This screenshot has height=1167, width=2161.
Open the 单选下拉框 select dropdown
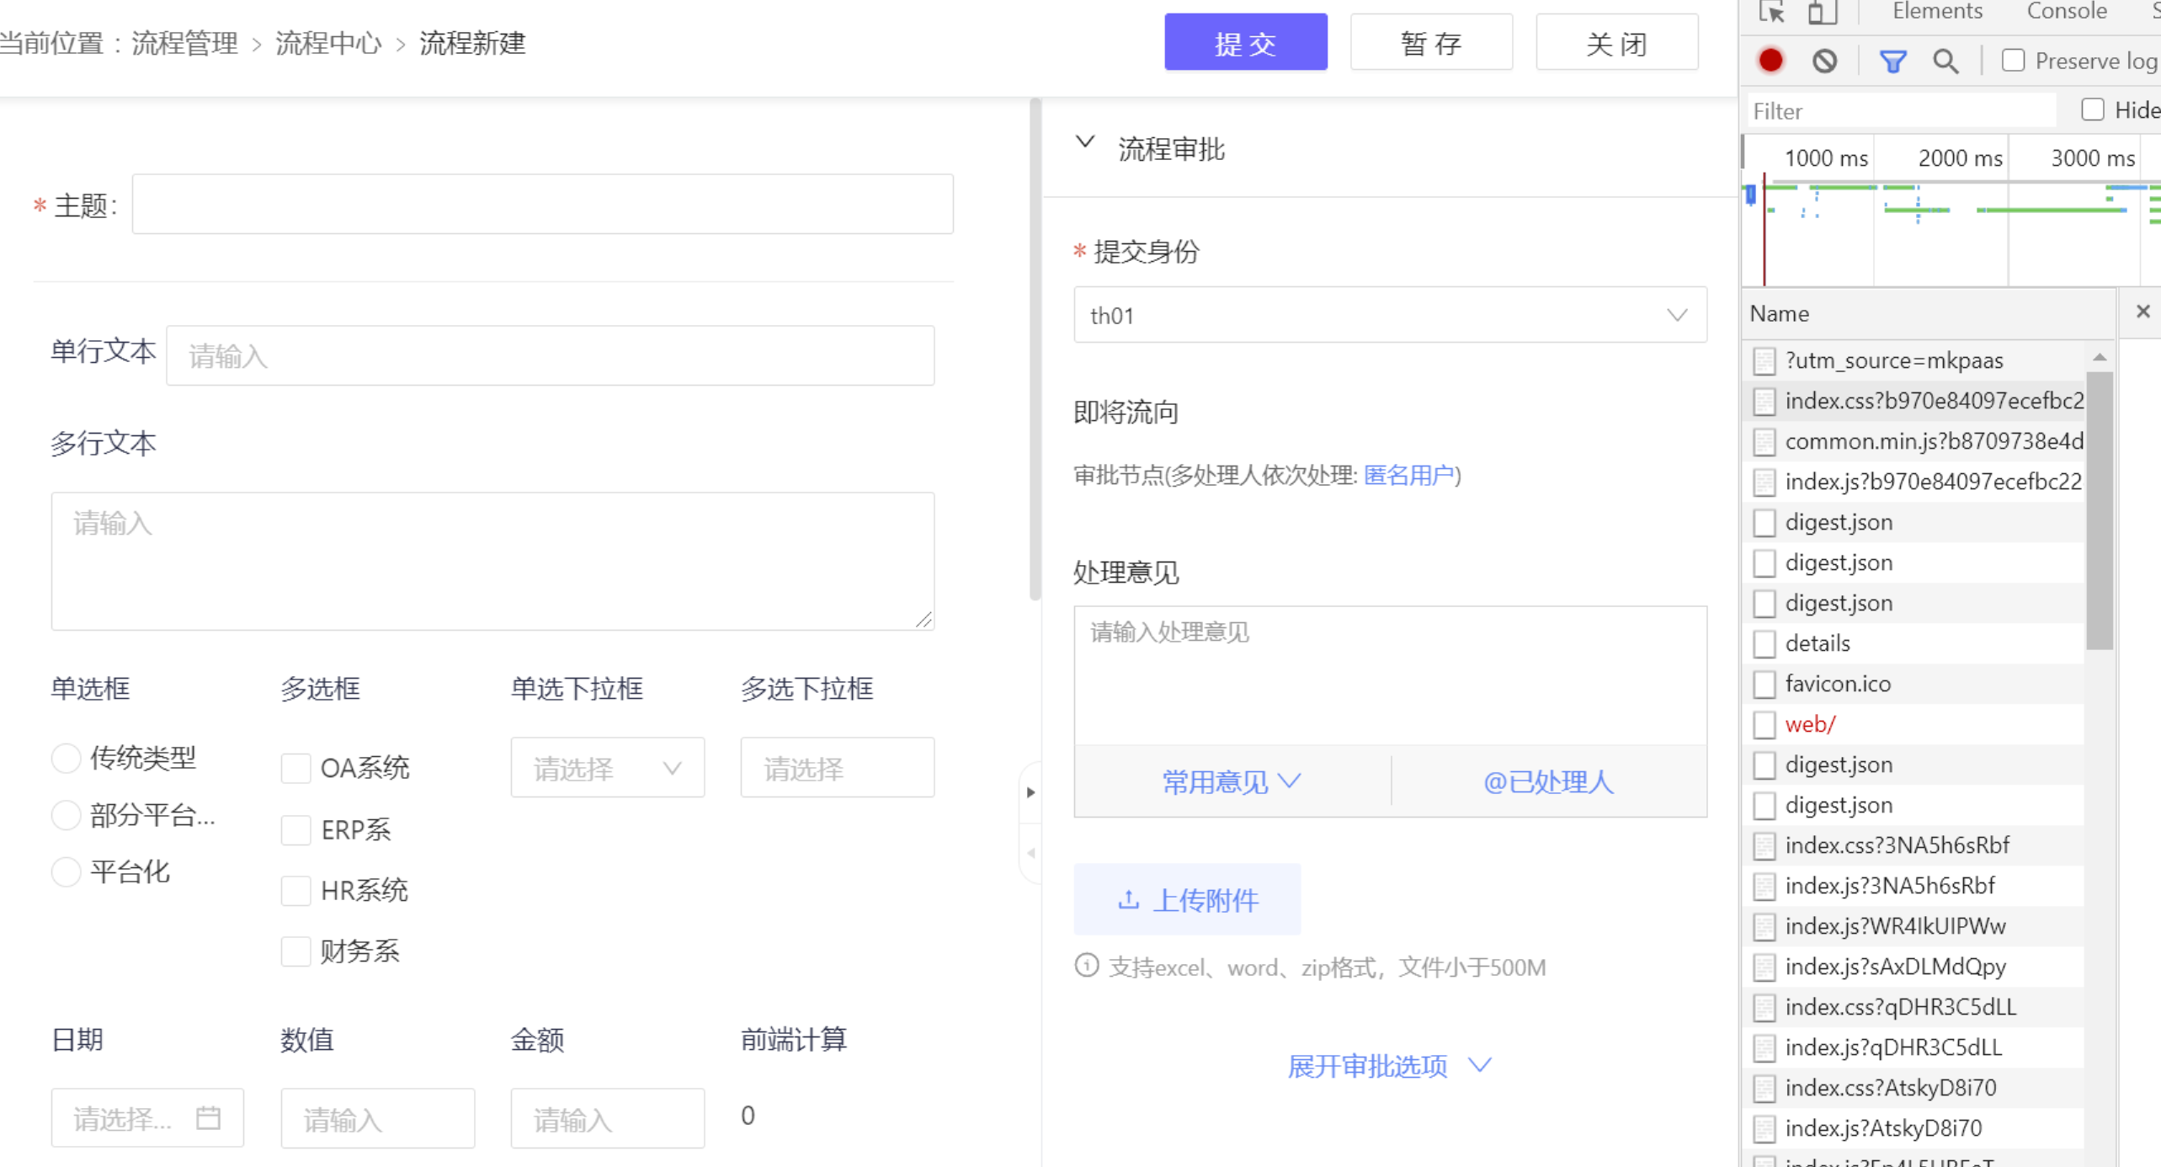607,768
